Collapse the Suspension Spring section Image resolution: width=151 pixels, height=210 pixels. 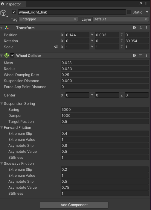[1, 104]
